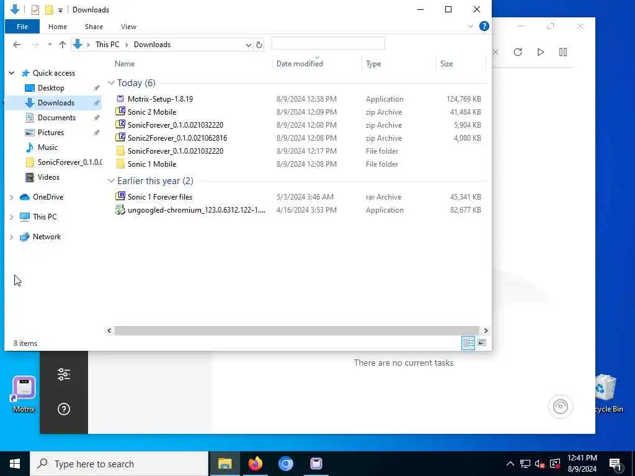Expand This PC tree node
This screenshot has height=476, width=635.
[x=12, y=217]
